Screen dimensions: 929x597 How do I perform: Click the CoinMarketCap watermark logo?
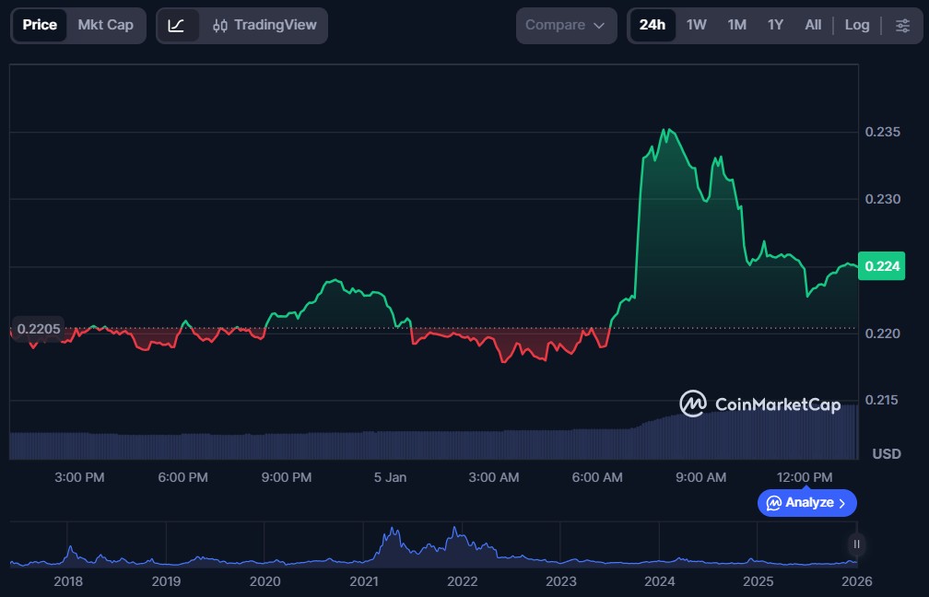(x=760, y=404)
